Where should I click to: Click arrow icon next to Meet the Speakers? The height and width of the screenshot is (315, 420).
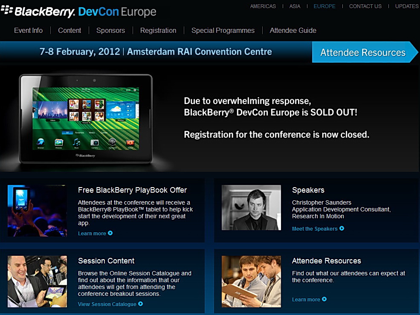(342, 228)
